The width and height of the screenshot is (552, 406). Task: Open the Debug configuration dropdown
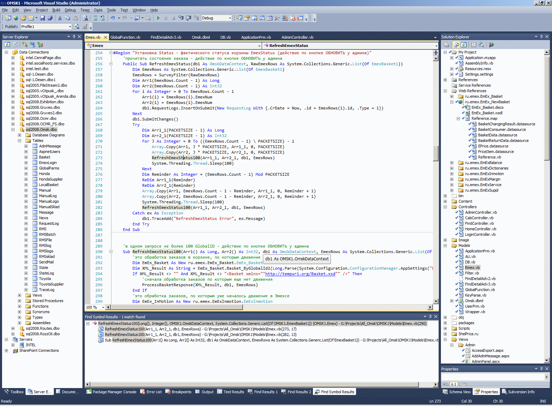tap(230, 18)
